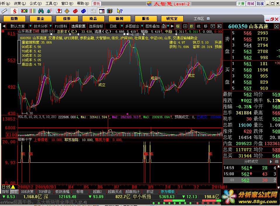Click the padlock icon beside 图形叠加
The image size is (280, 206).
pyautogui.click(x=164, y=26)
